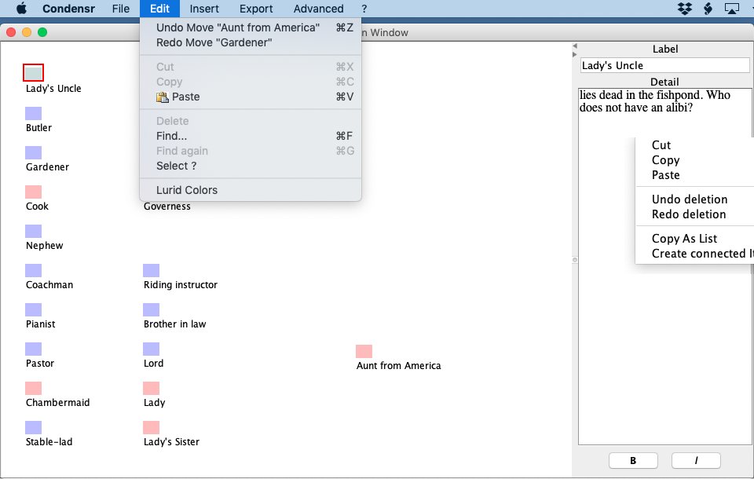Open the Advanced menu
This screenshot has width=754, height=479.
(x=318, y=9)
